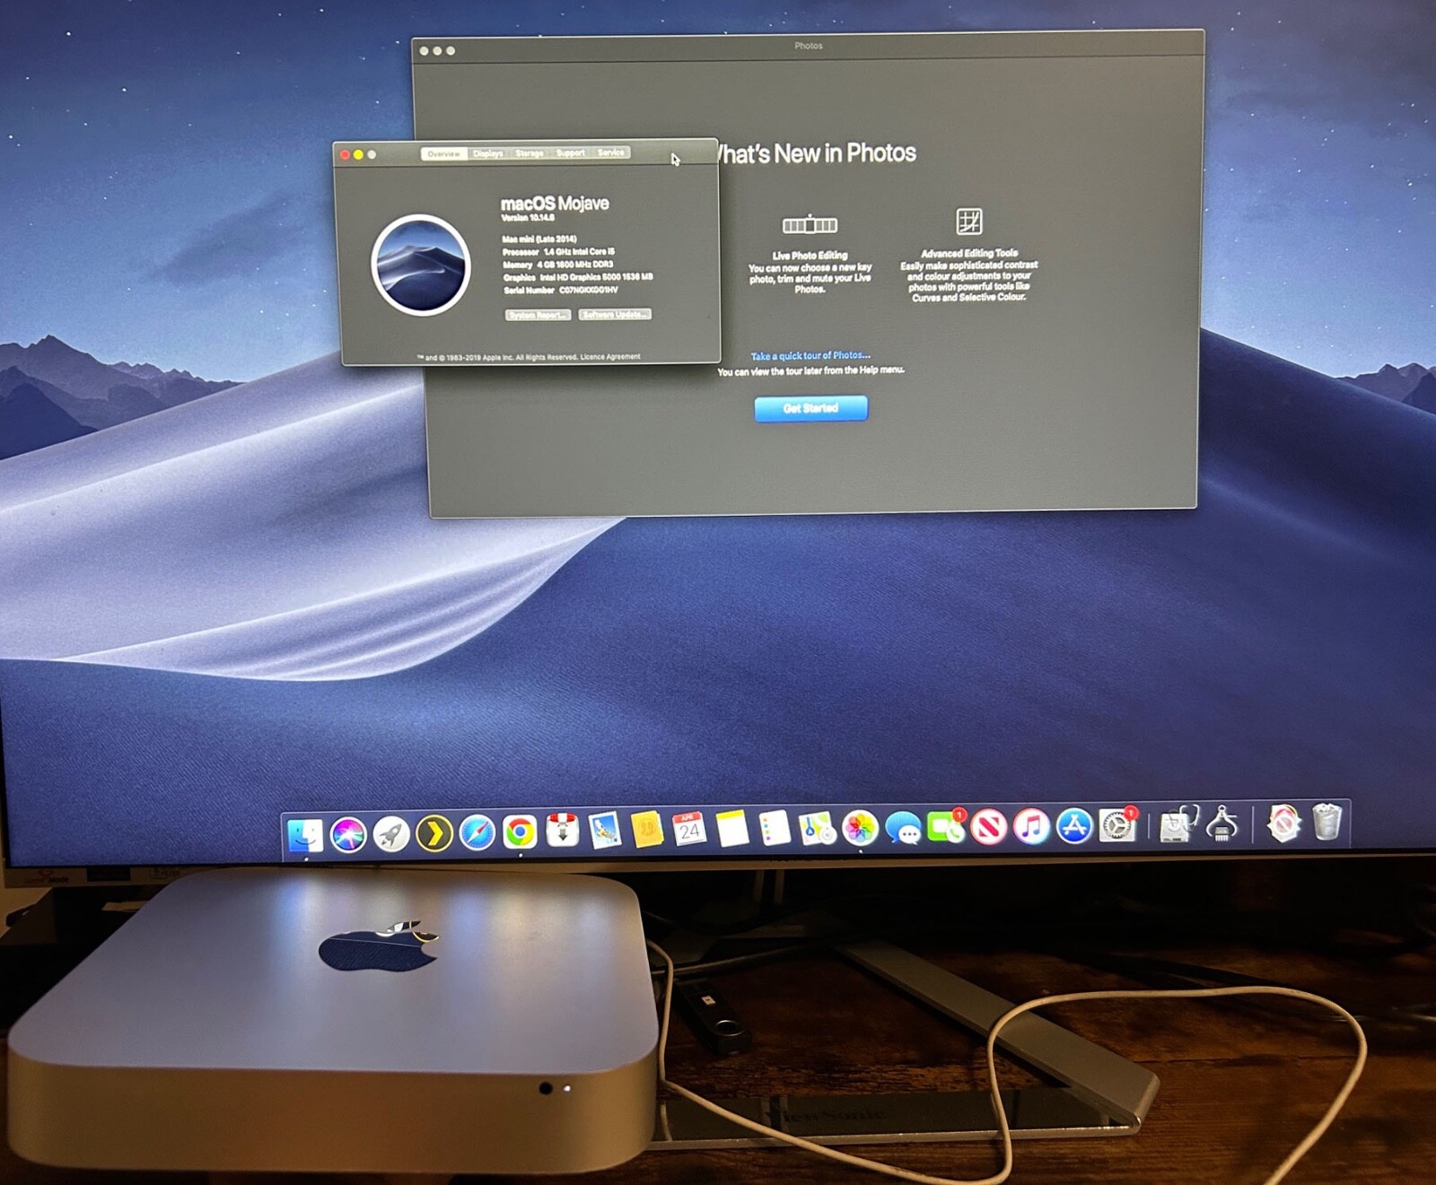Image resolution: width=1436 pixels, height=1185 pixels.
Task: Click the System Report button
Action: tap(538, 315)
